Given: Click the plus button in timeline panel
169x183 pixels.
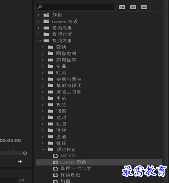Looking at the screenshot, I should (20, 161).
